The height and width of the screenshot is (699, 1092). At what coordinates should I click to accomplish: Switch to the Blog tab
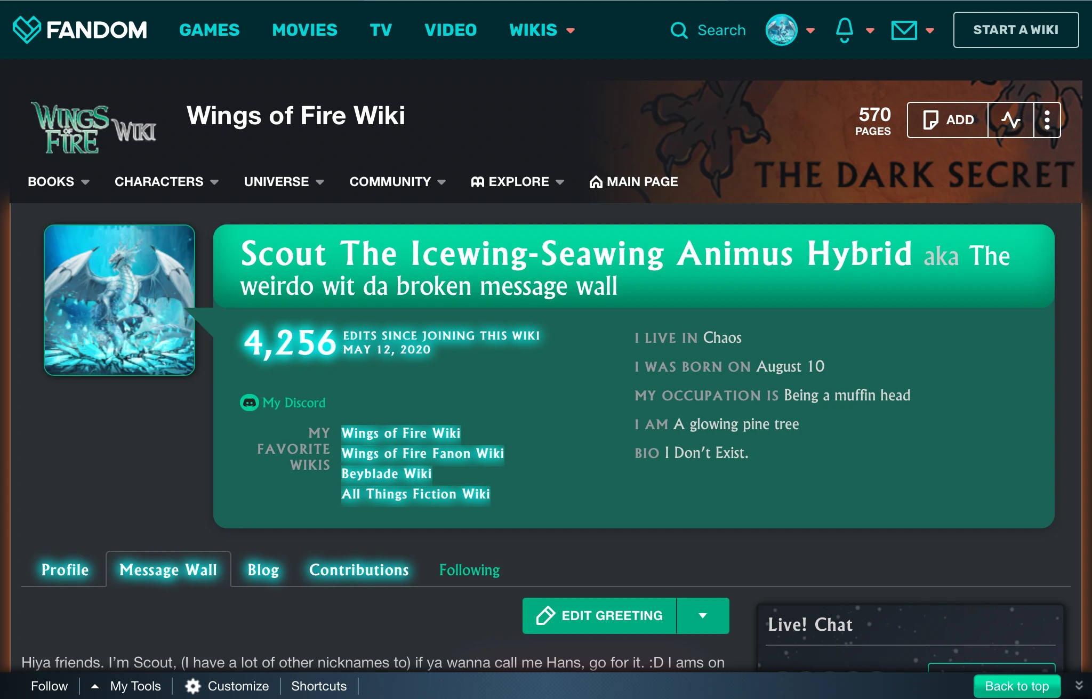coord(263,570)
